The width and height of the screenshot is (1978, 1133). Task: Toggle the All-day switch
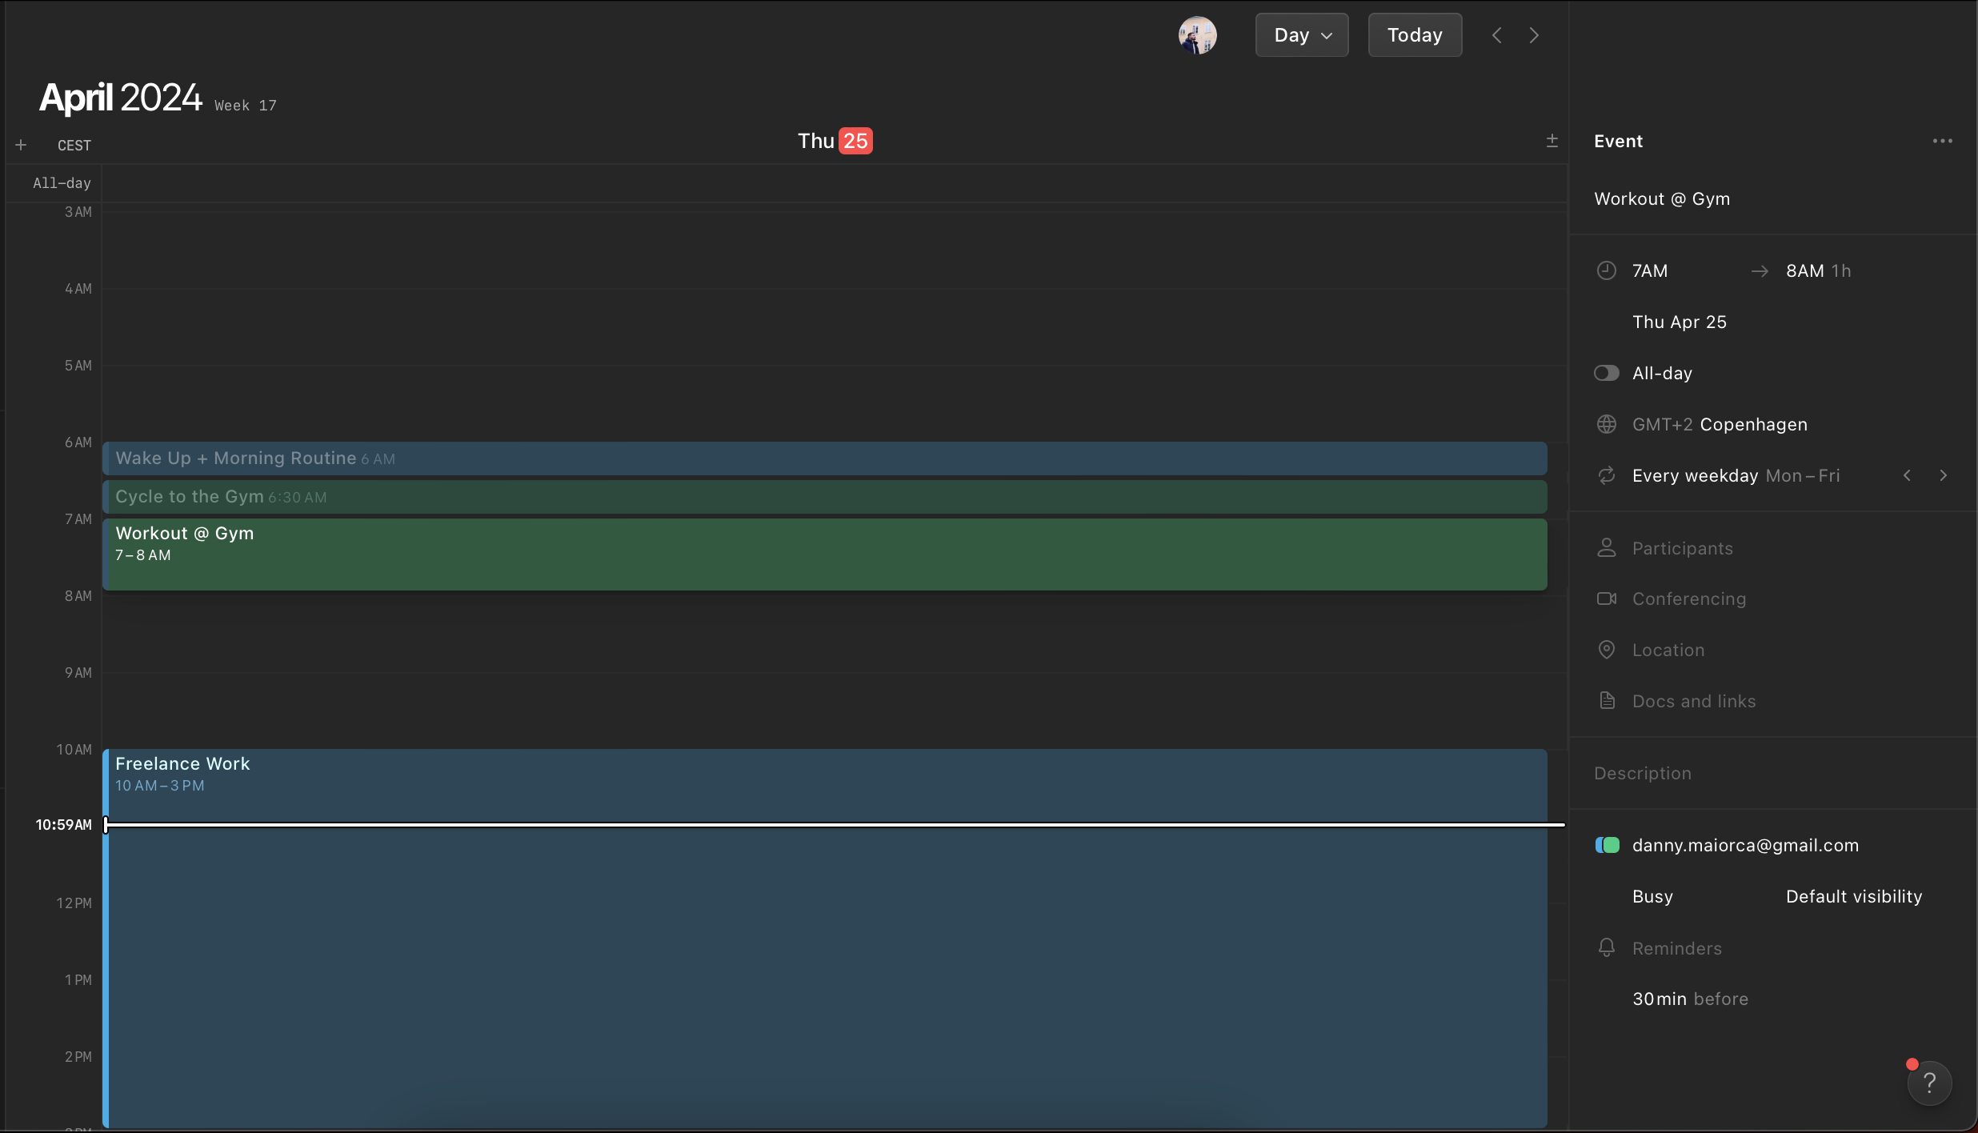[x=1607, y=373]
